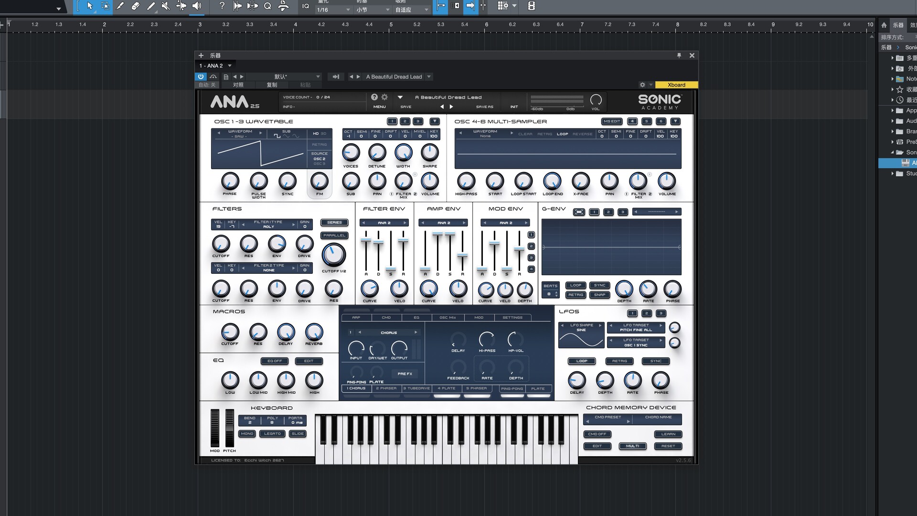The image size is (917, 516).
Task: Select the Range selection tool
Action: click(x=105, y=6)
